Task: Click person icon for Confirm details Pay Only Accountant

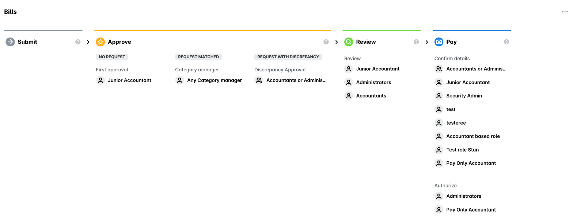Action: pos(439,163)
